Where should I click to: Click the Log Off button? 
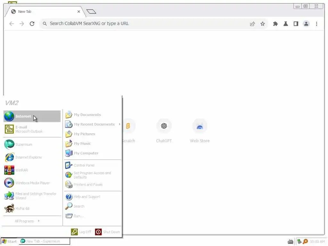[x=81, y=232]
